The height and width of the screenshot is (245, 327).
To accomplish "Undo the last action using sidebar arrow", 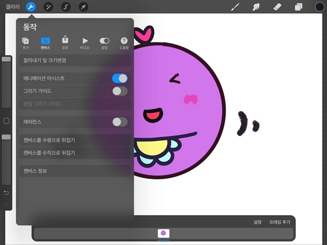I will pyautogui.click(x=6, y=193).
